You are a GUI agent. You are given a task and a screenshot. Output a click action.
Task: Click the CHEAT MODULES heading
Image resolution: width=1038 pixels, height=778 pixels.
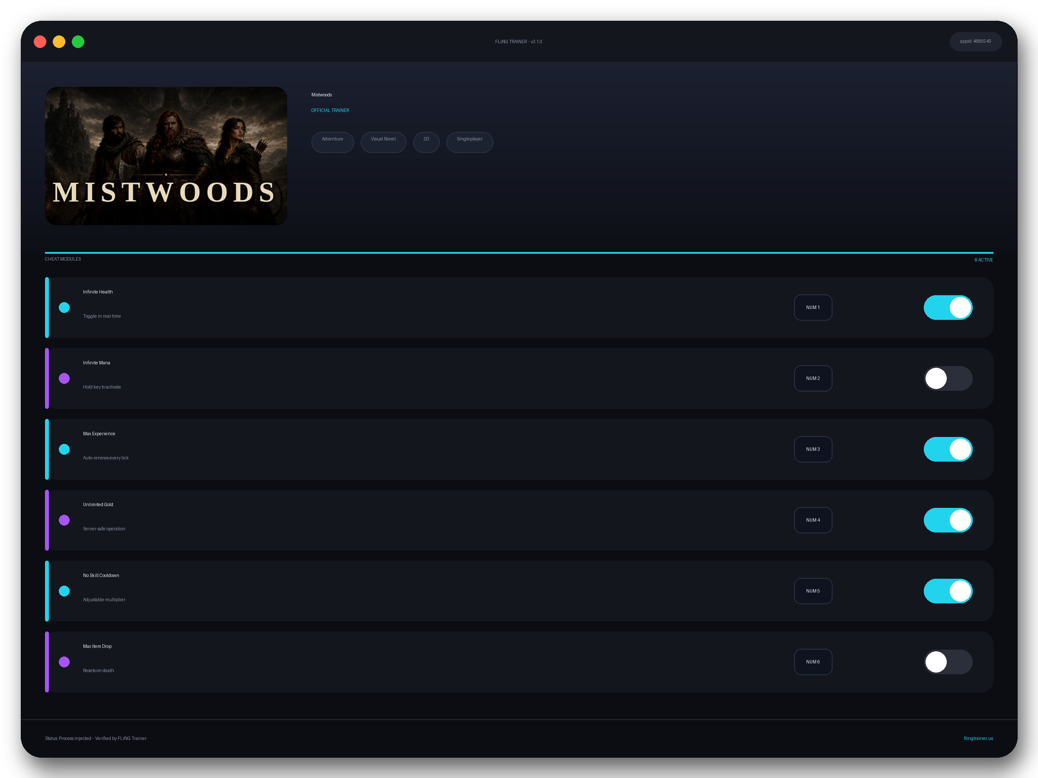63,259
